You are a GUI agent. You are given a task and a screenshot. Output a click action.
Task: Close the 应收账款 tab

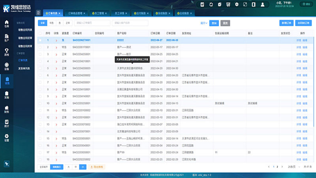[x=191, y=13]
